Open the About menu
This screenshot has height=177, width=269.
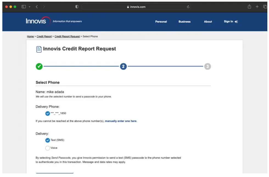point(208,22)
